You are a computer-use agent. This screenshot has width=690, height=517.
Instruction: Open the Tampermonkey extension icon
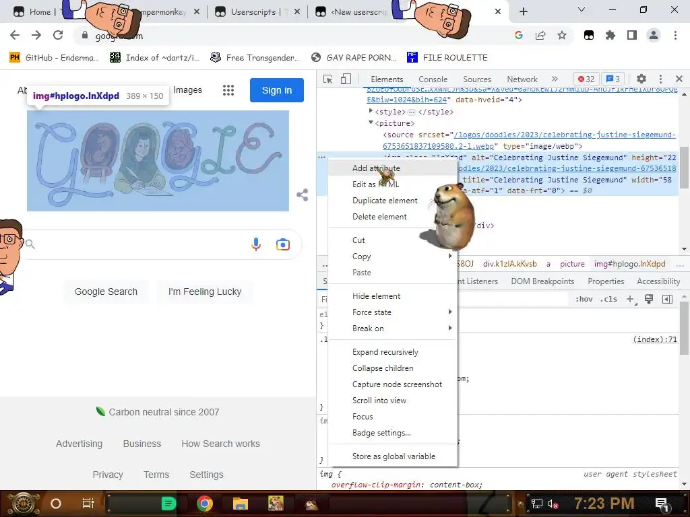tap(589, 35)
